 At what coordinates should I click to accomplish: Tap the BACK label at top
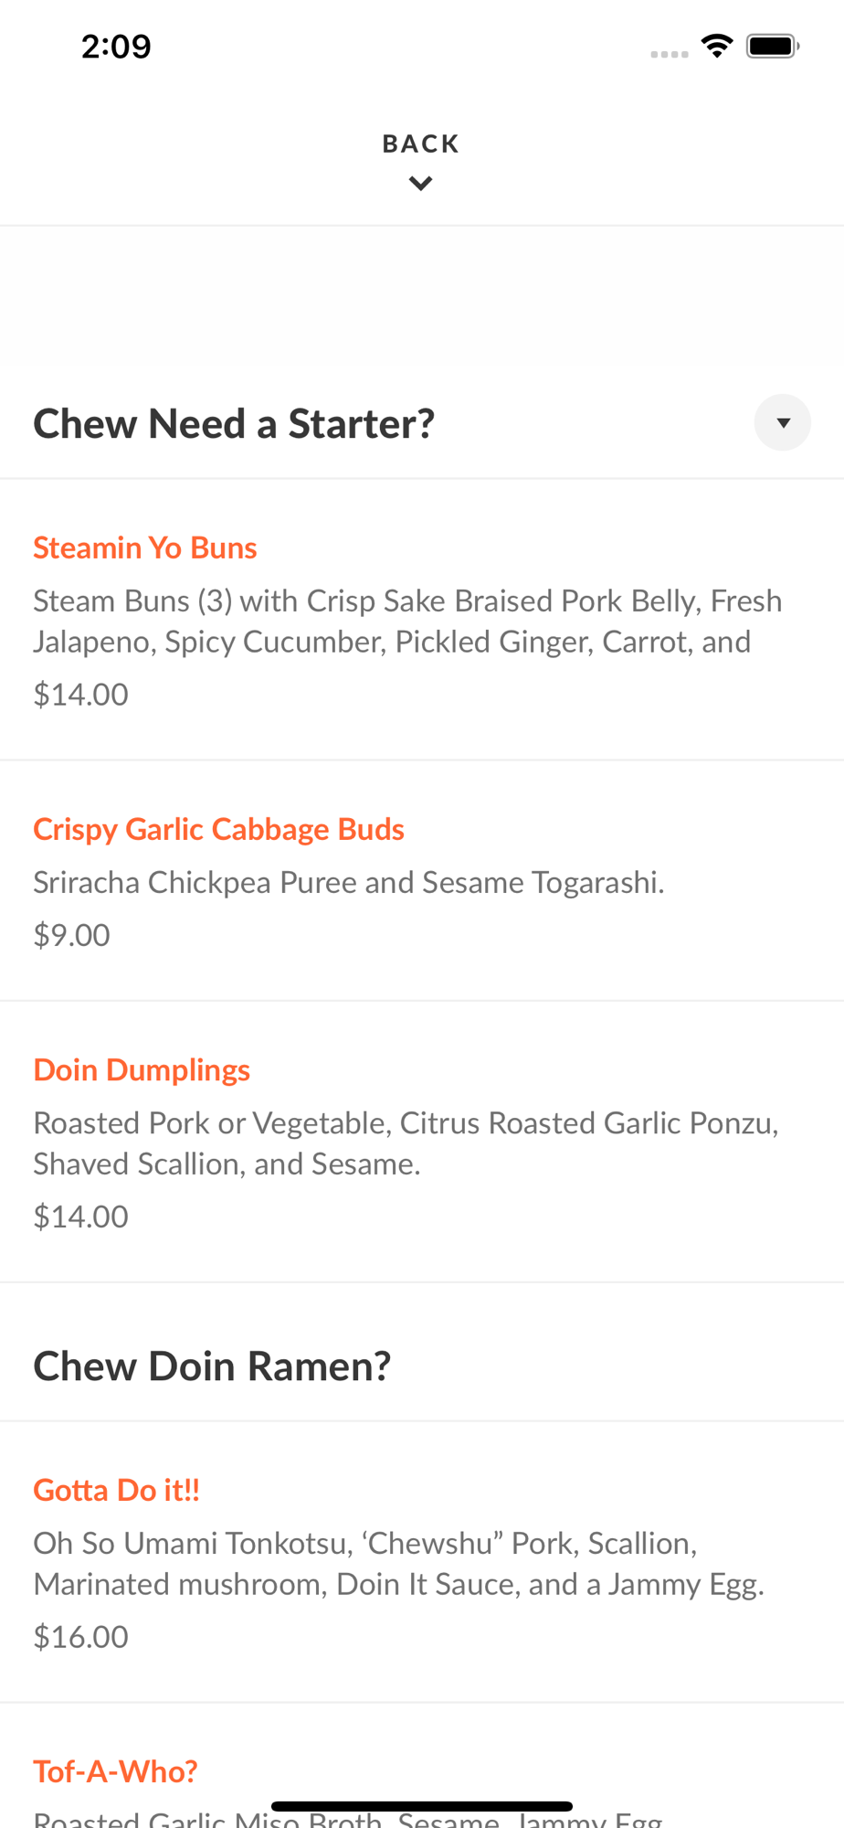[421, 143]
